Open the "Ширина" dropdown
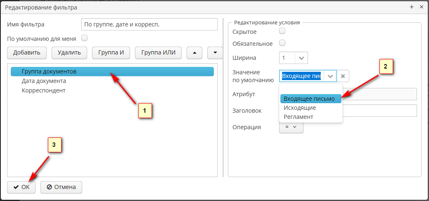The height and width of the screenshot is (201, 429). tap(301, 58)
